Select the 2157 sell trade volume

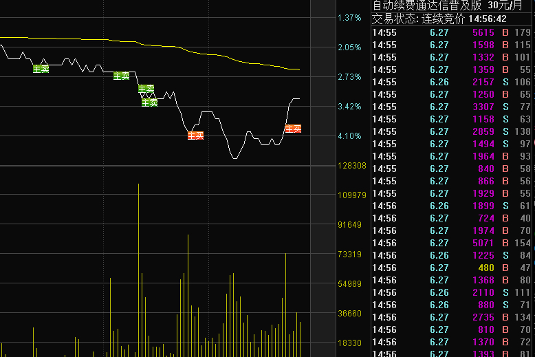[x=483, y=82]
